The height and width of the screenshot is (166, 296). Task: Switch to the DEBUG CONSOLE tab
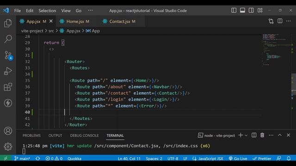[x=84, y=136]
